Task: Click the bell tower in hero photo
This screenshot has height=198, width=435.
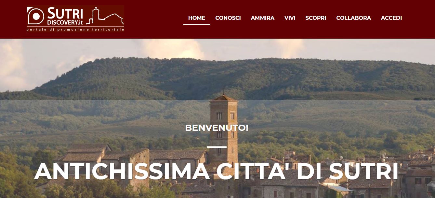Action: click(x=224, y=130)
